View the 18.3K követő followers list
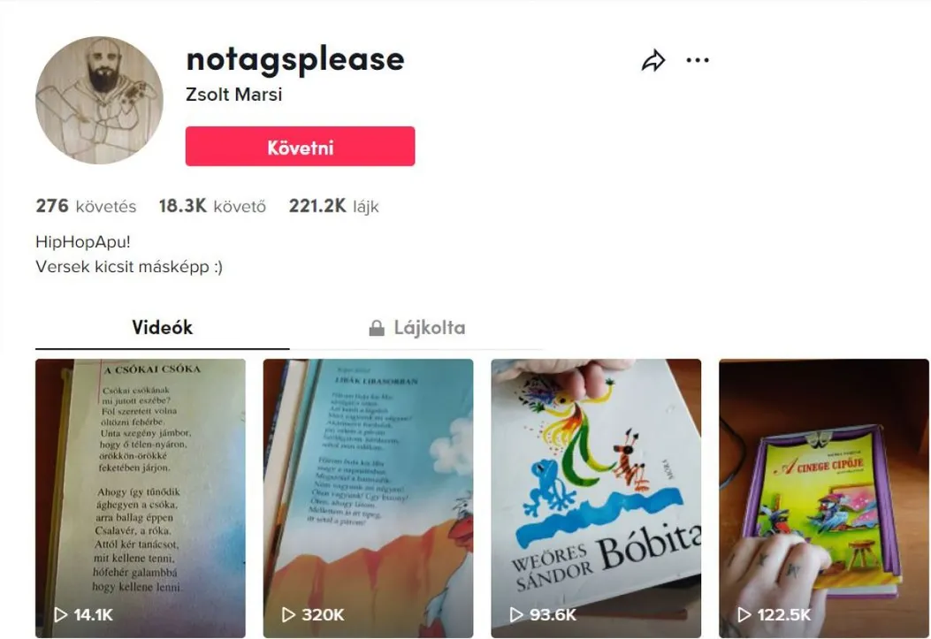The height and width of the screenshot is (639, 931). (x=212, y=206)
